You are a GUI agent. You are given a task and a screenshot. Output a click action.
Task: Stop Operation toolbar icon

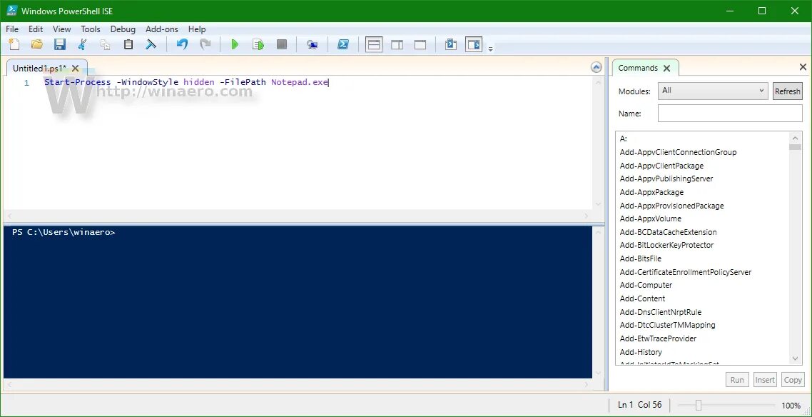click(282, 44)
